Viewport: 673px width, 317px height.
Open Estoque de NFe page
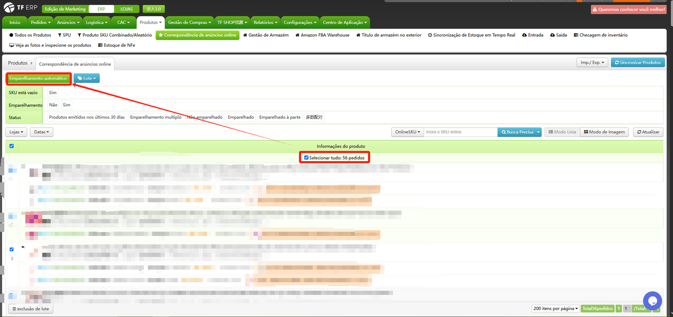coord(116,45)
